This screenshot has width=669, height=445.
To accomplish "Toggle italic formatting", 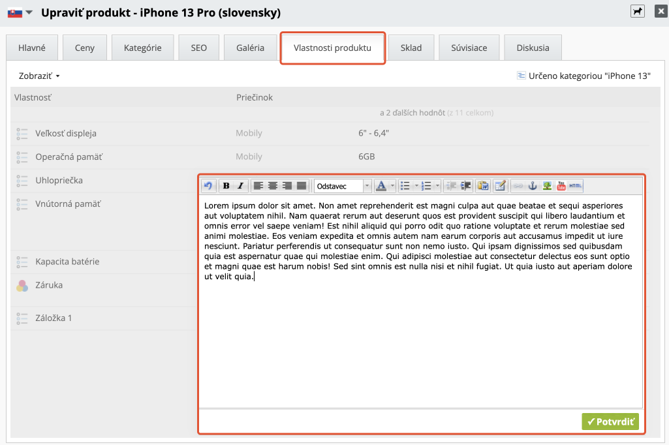I will pos(241,185).
